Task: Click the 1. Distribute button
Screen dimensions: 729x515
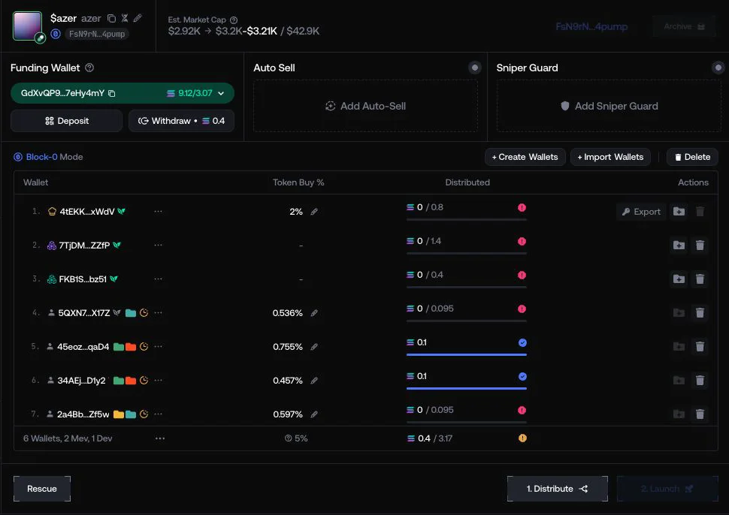Action: coord(558,489)
